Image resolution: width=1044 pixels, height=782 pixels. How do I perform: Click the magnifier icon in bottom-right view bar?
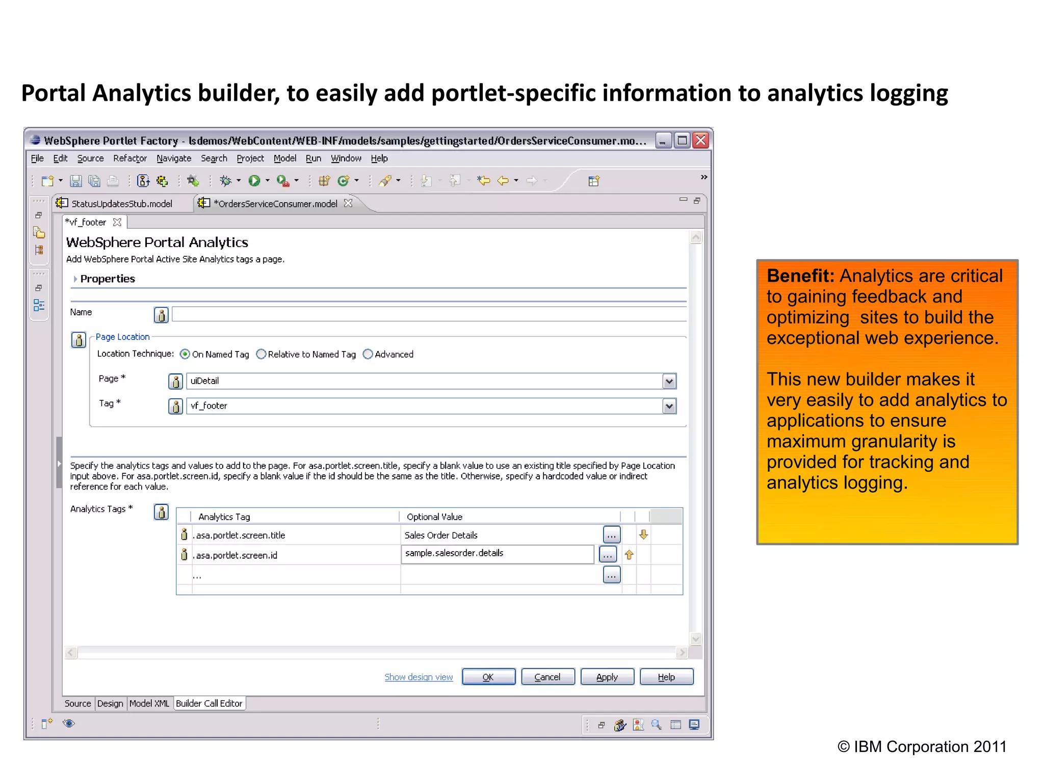(x=657, y=724)
